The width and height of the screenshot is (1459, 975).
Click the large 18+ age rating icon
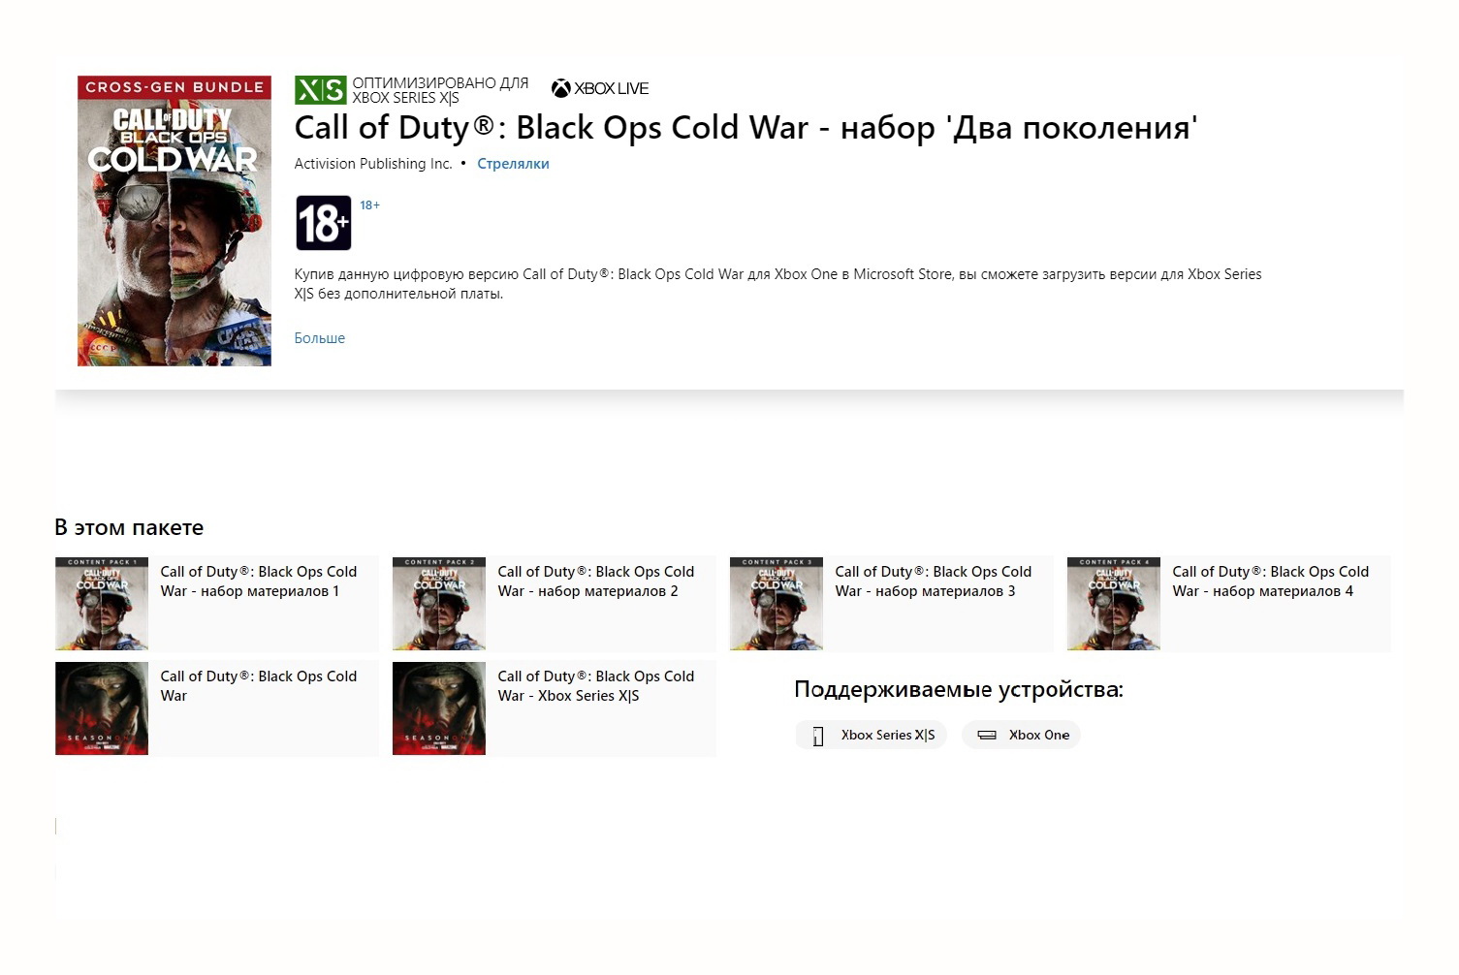click(323, 224)
